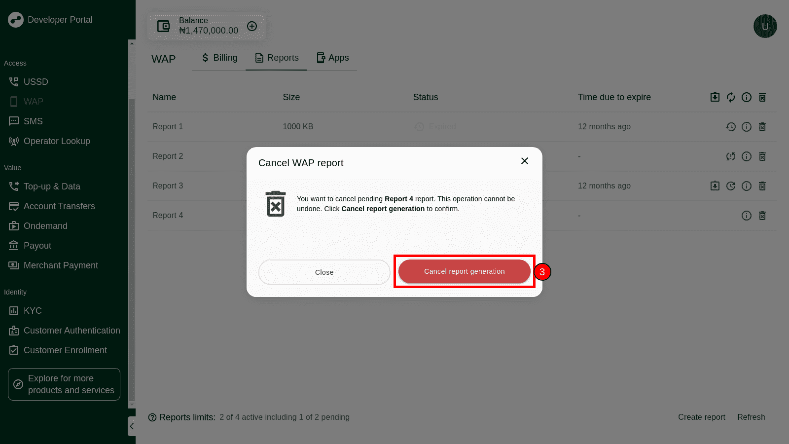Click Close button in cancel dialog
Screen dimensions: 789x444
click(x=324, y=272)
